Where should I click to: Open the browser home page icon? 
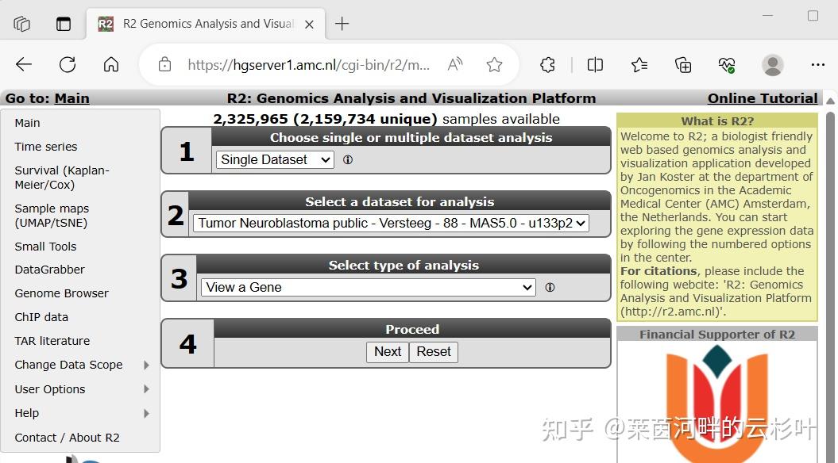click(110, 64)
